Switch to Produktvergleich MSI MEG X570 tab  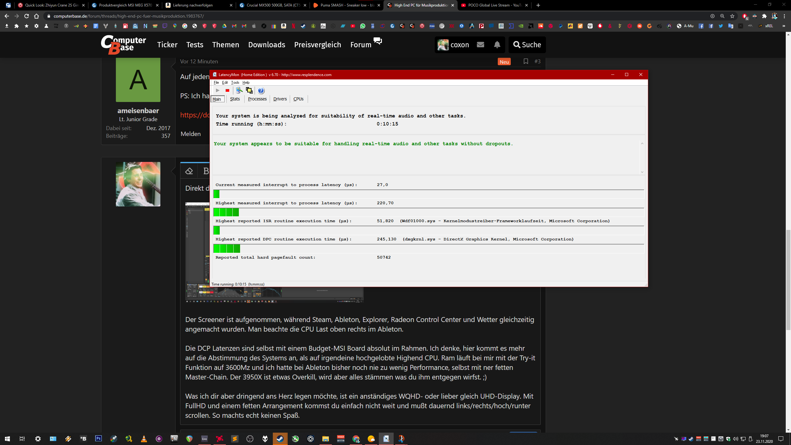125,5
